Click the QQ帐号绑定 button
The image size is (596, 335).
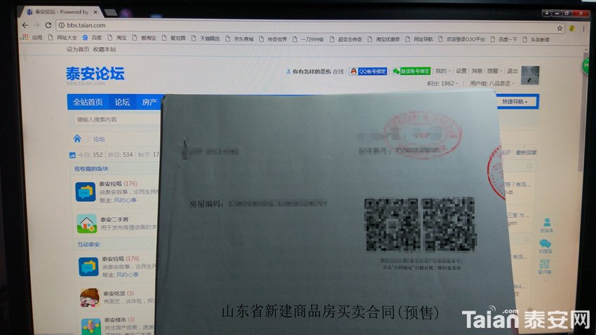tap(368, 71)
